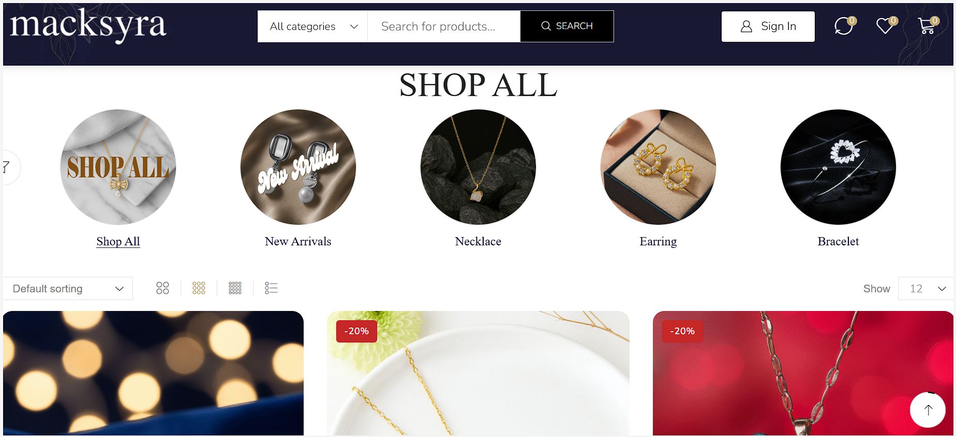Open the shopping cart icon
Image resolution: width=956 pixels, height=437 pixels.
(x=927, y=26)
